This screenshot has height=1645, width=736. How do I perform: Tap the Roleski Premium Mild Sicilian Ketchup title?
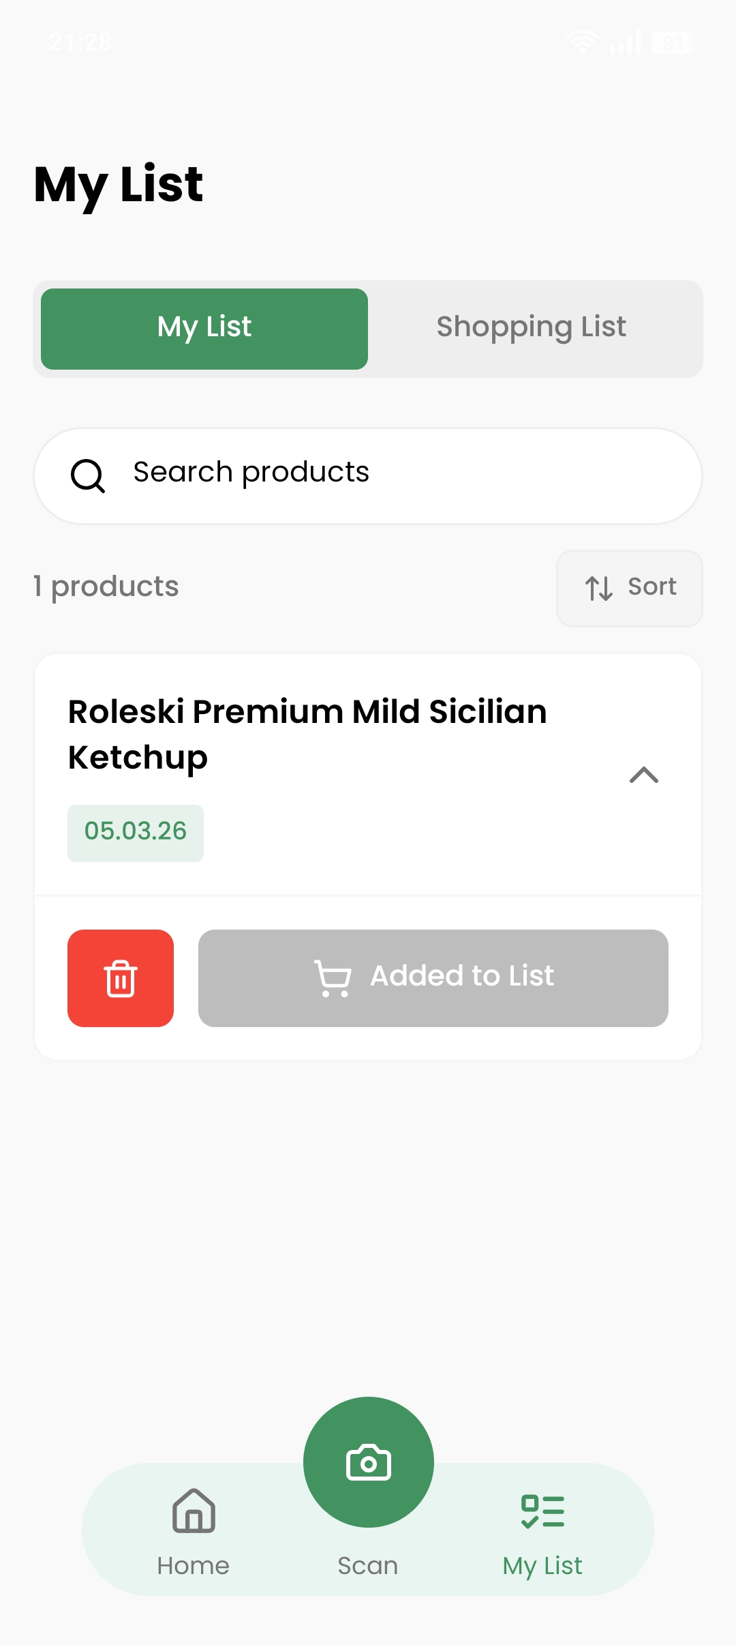tap(307, 734)
